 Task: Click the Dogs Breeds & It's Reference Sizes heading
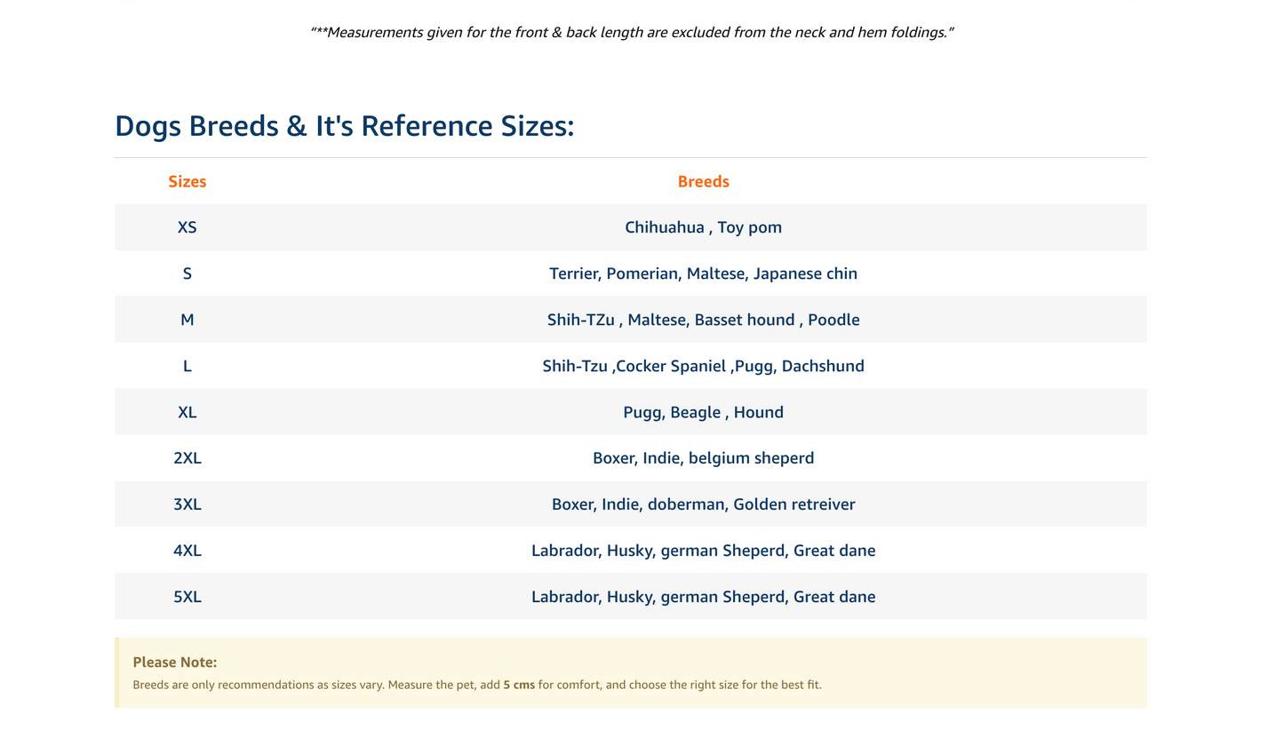pos(345,126)
